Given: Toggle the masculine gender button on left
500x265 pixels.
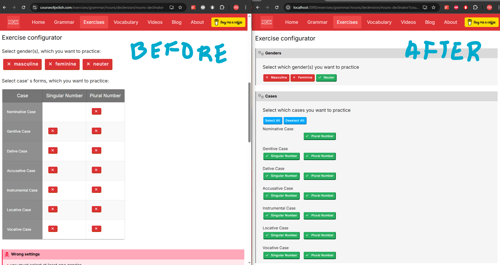Looking at the screenshot, I should coord(22,64).
